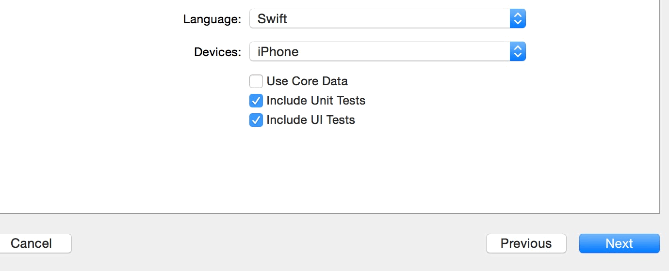
Task: Click the "Include UI Tests" label text
Action: pyautogui.click(x=310, y=120)
